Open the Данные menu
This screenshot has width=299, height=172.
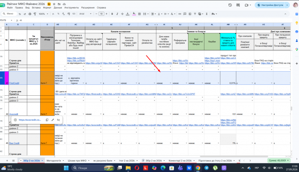[x=58, y=8]
